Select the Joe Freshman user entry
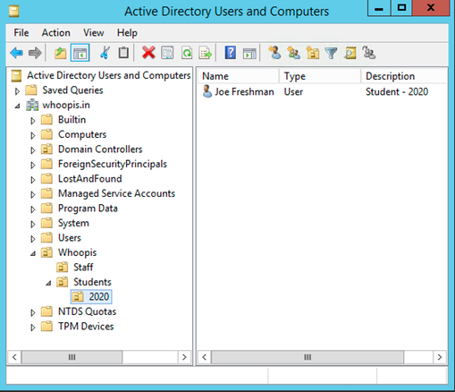Viewport: 455px width, 392px height. 244,91
